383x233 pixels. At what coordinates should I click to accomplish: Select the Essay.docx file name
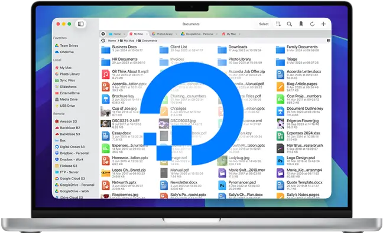click(121, 133)
